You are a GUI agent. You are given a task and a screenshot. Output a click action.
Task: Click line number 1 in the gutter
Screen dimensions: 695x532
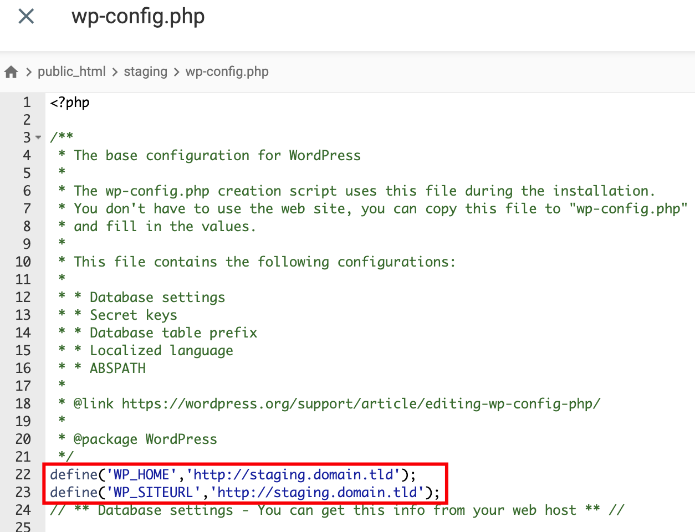click(27, 102)
